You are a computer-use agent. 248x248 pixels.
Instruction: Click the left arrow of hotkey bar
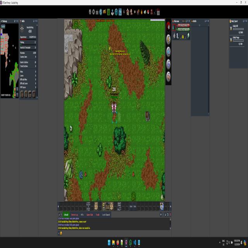58,207
